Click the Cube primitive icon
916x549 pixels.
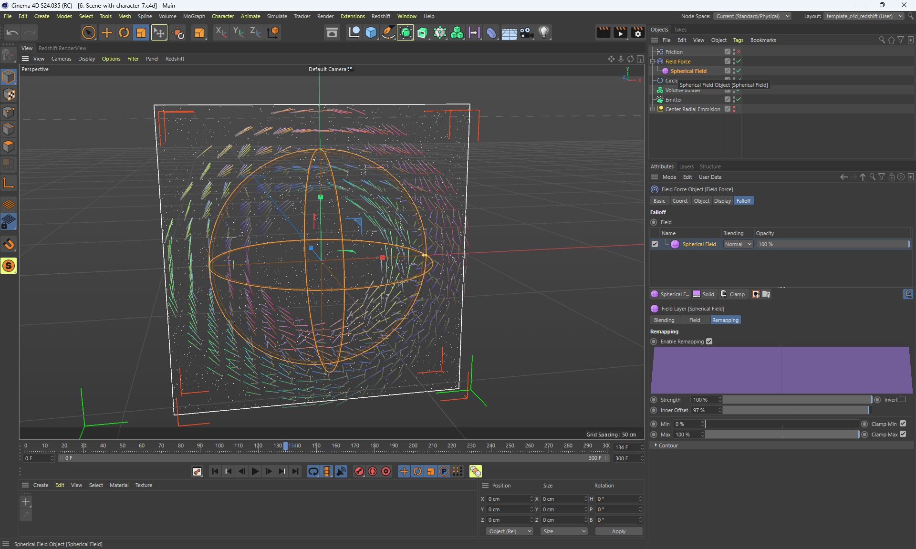371,32
